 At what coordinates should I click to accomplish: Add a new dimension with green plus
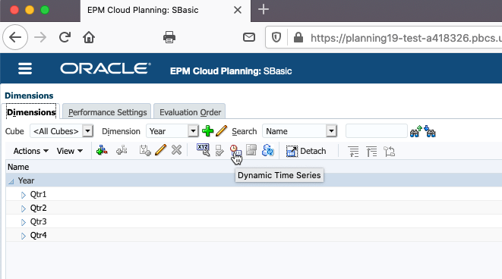208,131
